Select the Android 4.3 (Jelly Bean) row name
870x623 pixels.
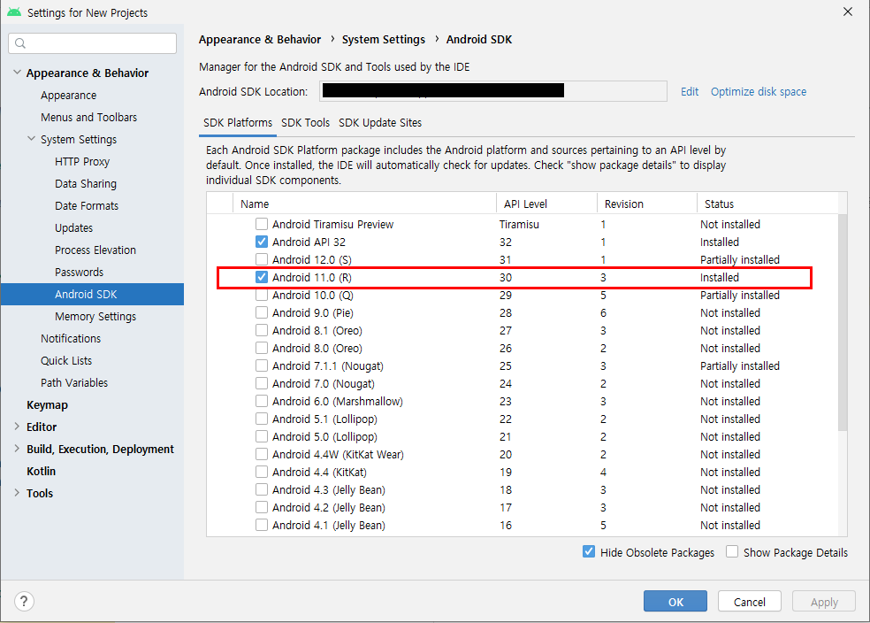coord(329,489)
